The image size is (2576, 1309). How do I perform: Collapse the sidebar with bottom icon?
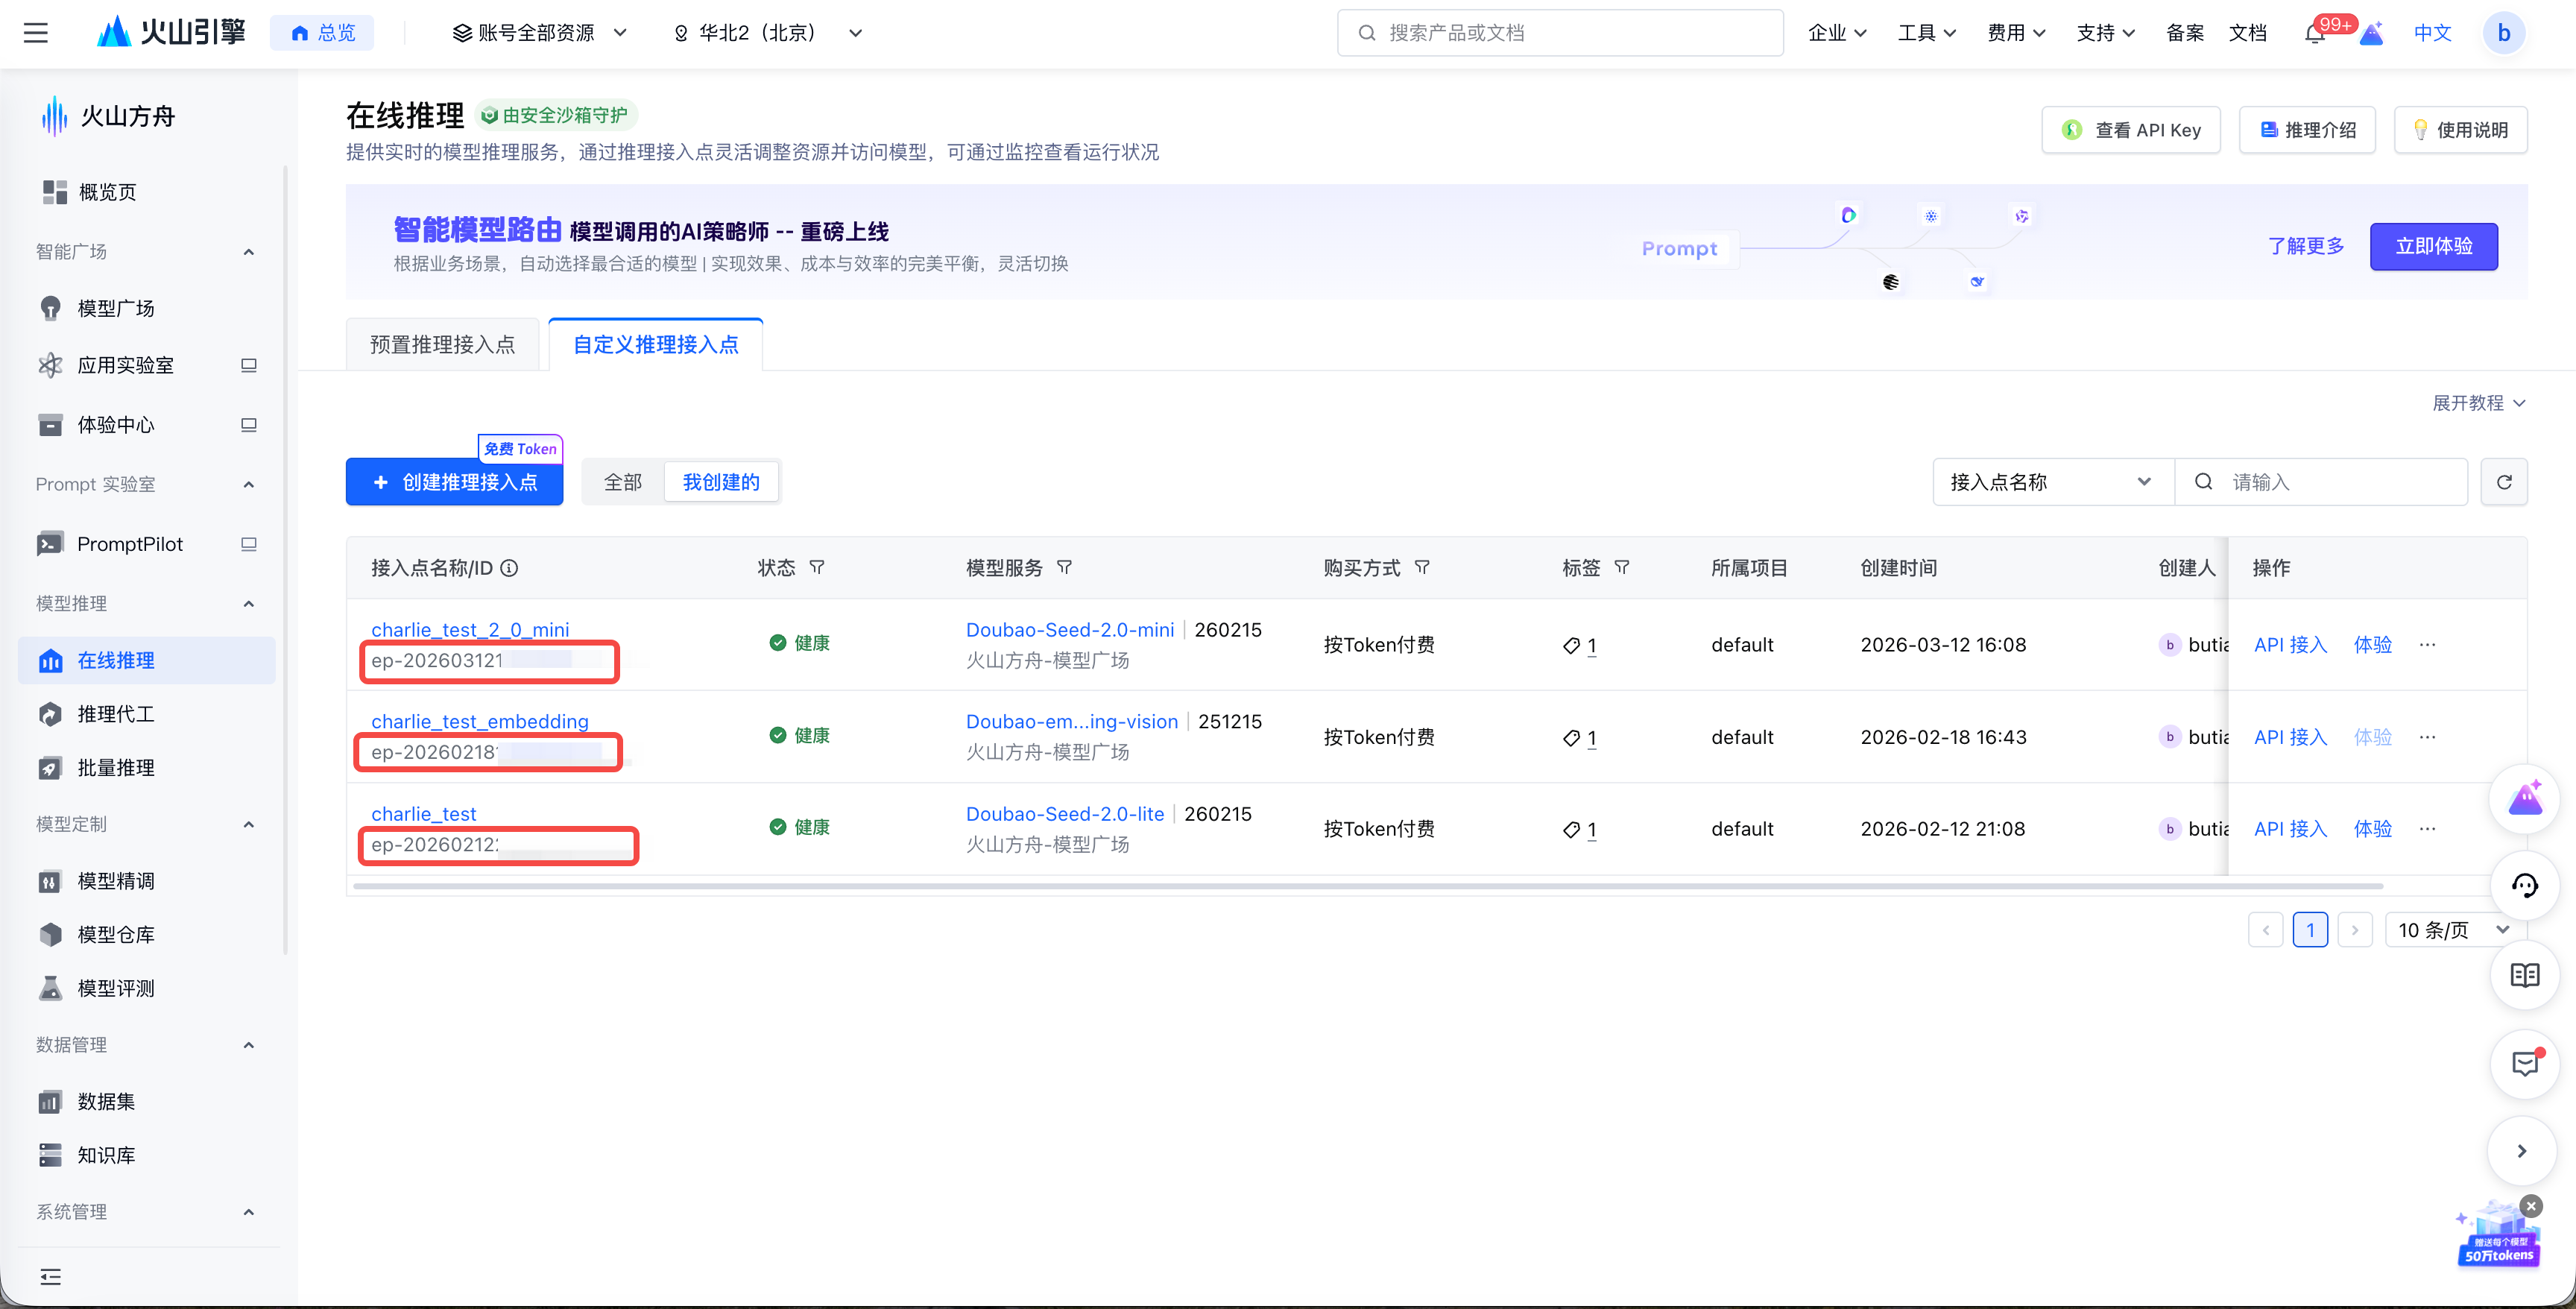coord(50,1277)
